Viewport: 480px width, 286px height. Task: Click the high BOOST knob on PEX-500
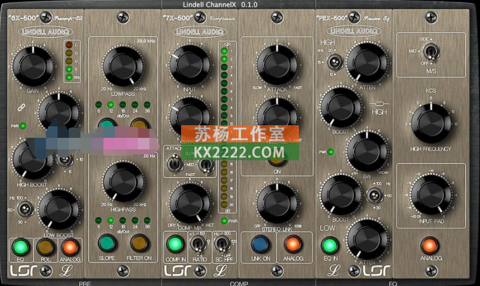[340, 107]
